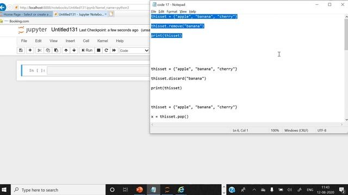Click Notepad horizontal scroll right arrow
The image size is (348, 195).
342,125
